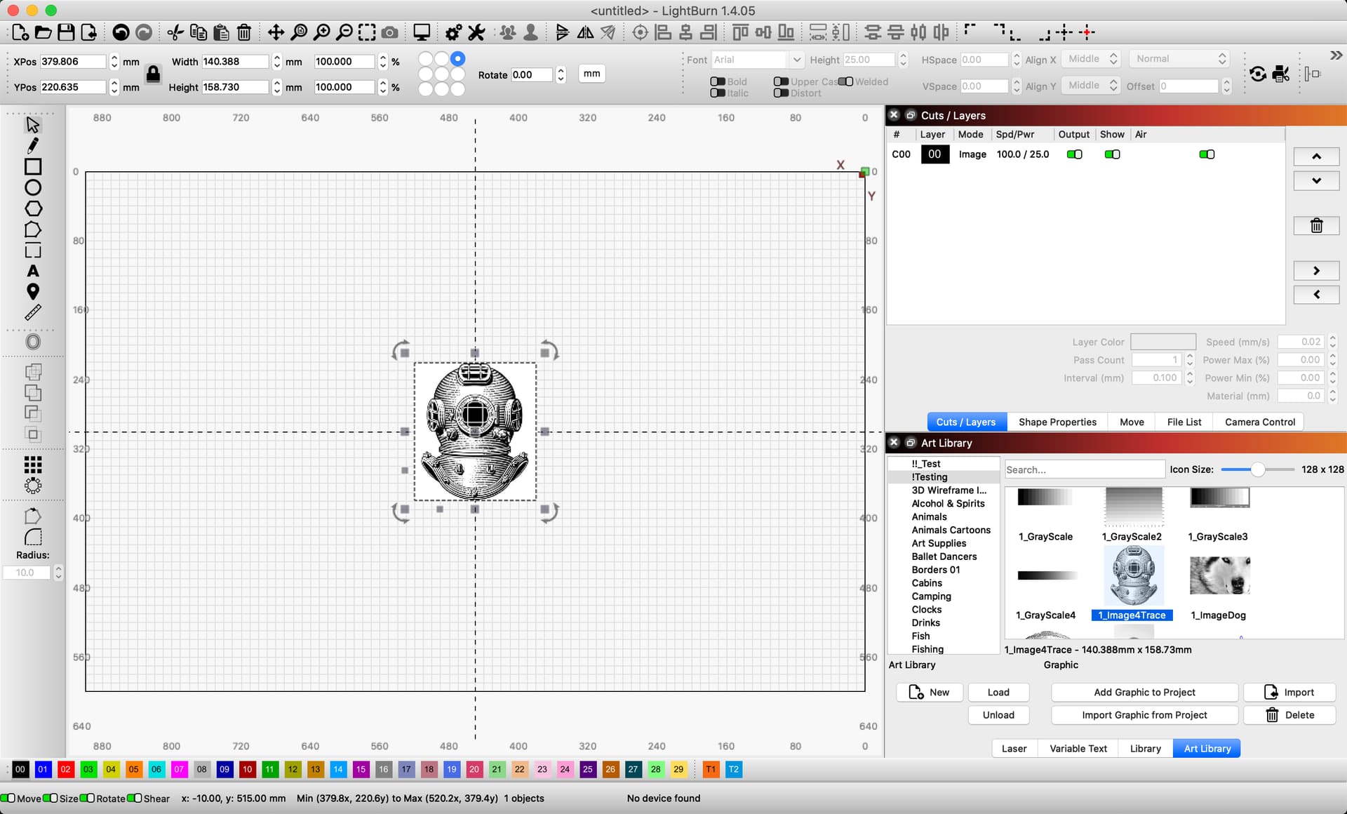The height and width of the screenshot is (814, 1347).
Task: Expand the Normal text style dropdown
Action: 1179,59
